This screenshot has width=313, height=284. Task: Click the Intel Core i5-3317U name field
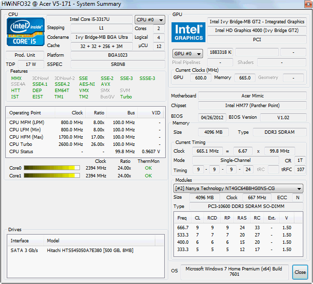coord(90,19)
